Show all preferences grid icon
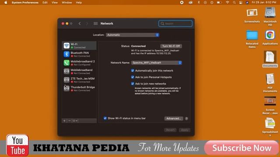 click(95, 24)
